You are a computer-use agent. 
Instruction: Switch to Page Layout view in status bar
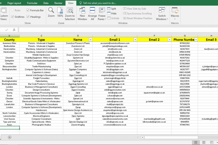click(204, 142)
